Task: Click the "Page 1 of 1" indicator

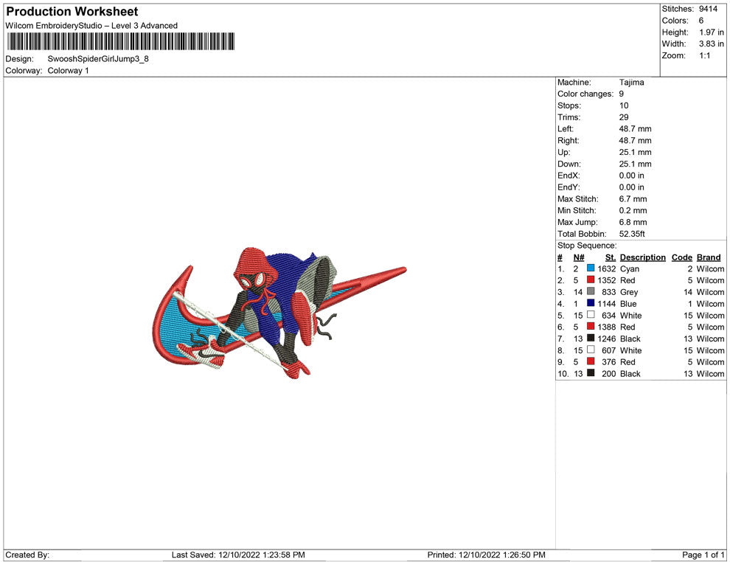Action: pyautogui.click(x=703, y=555)
